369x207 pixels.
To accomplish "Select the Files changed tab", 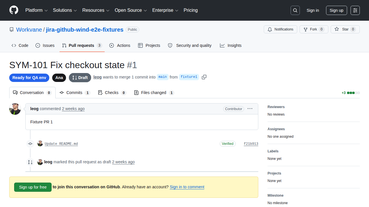I will click(154, 93).
